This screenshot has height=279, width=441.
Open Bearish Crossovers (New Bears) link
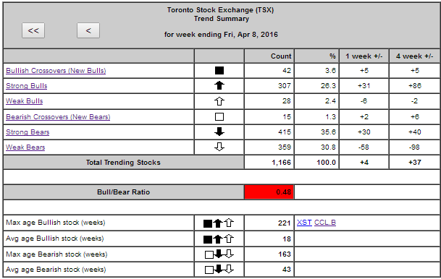tap(58, 116)
